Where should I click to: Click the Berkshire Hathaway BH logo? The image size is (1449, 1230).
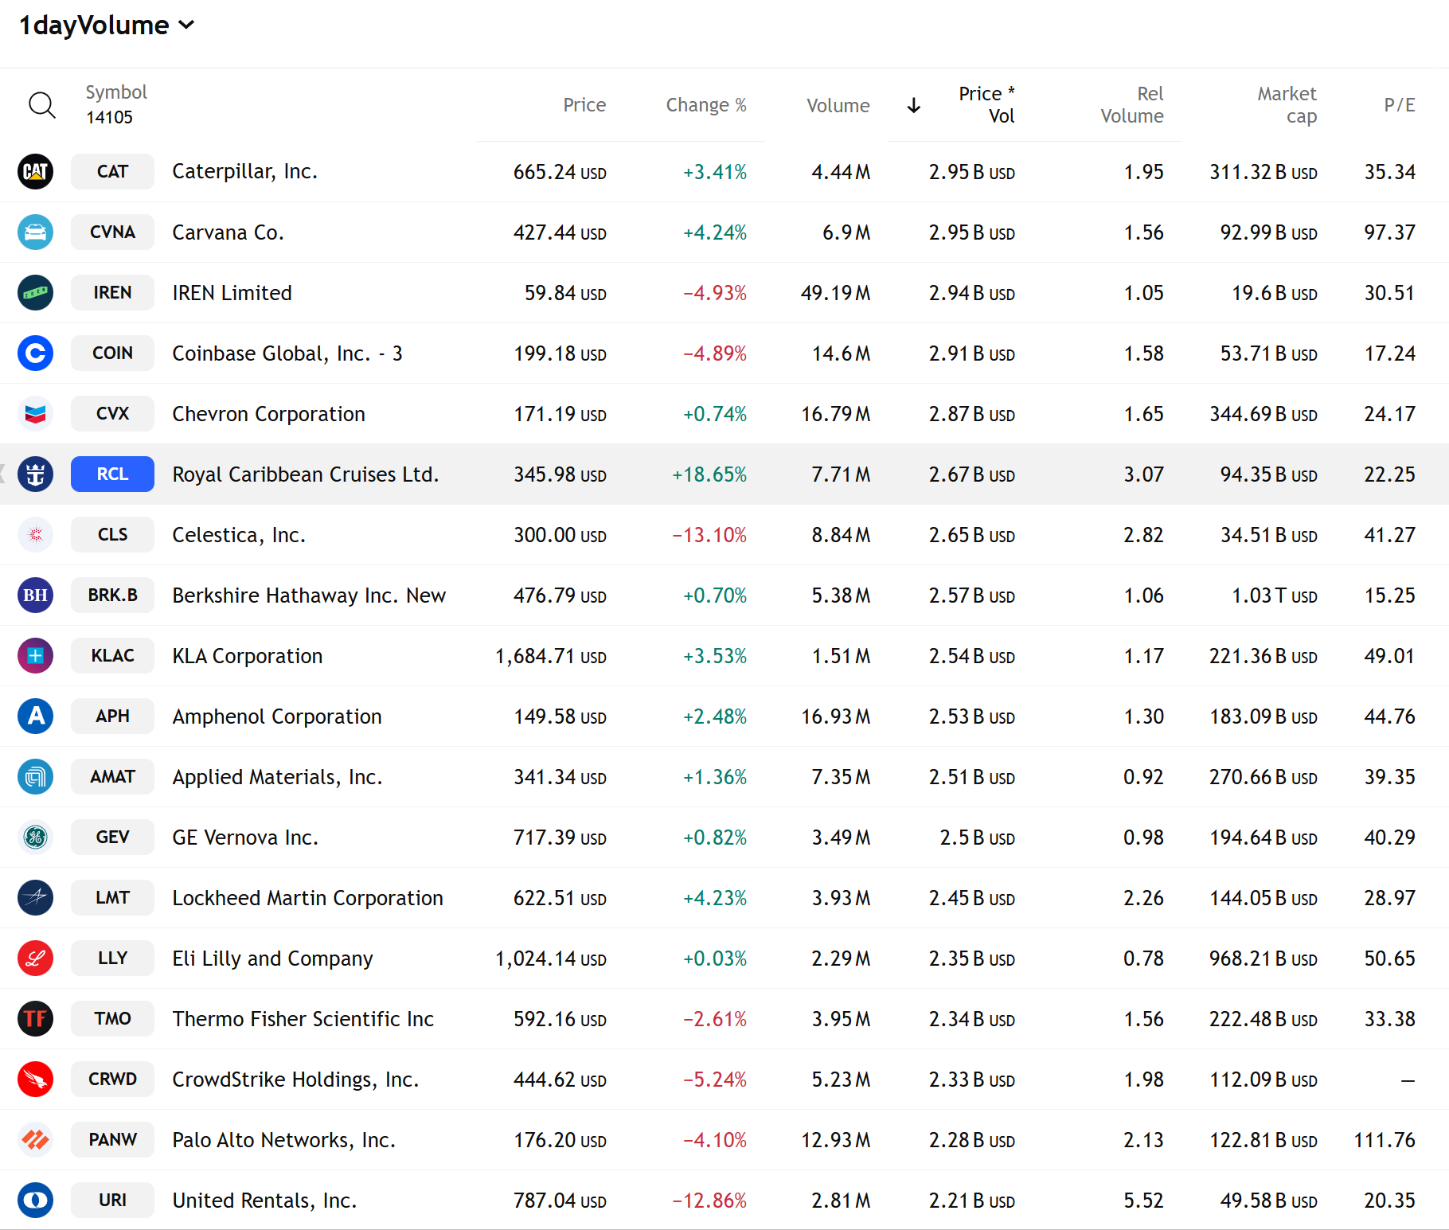[x=36, y=595]
